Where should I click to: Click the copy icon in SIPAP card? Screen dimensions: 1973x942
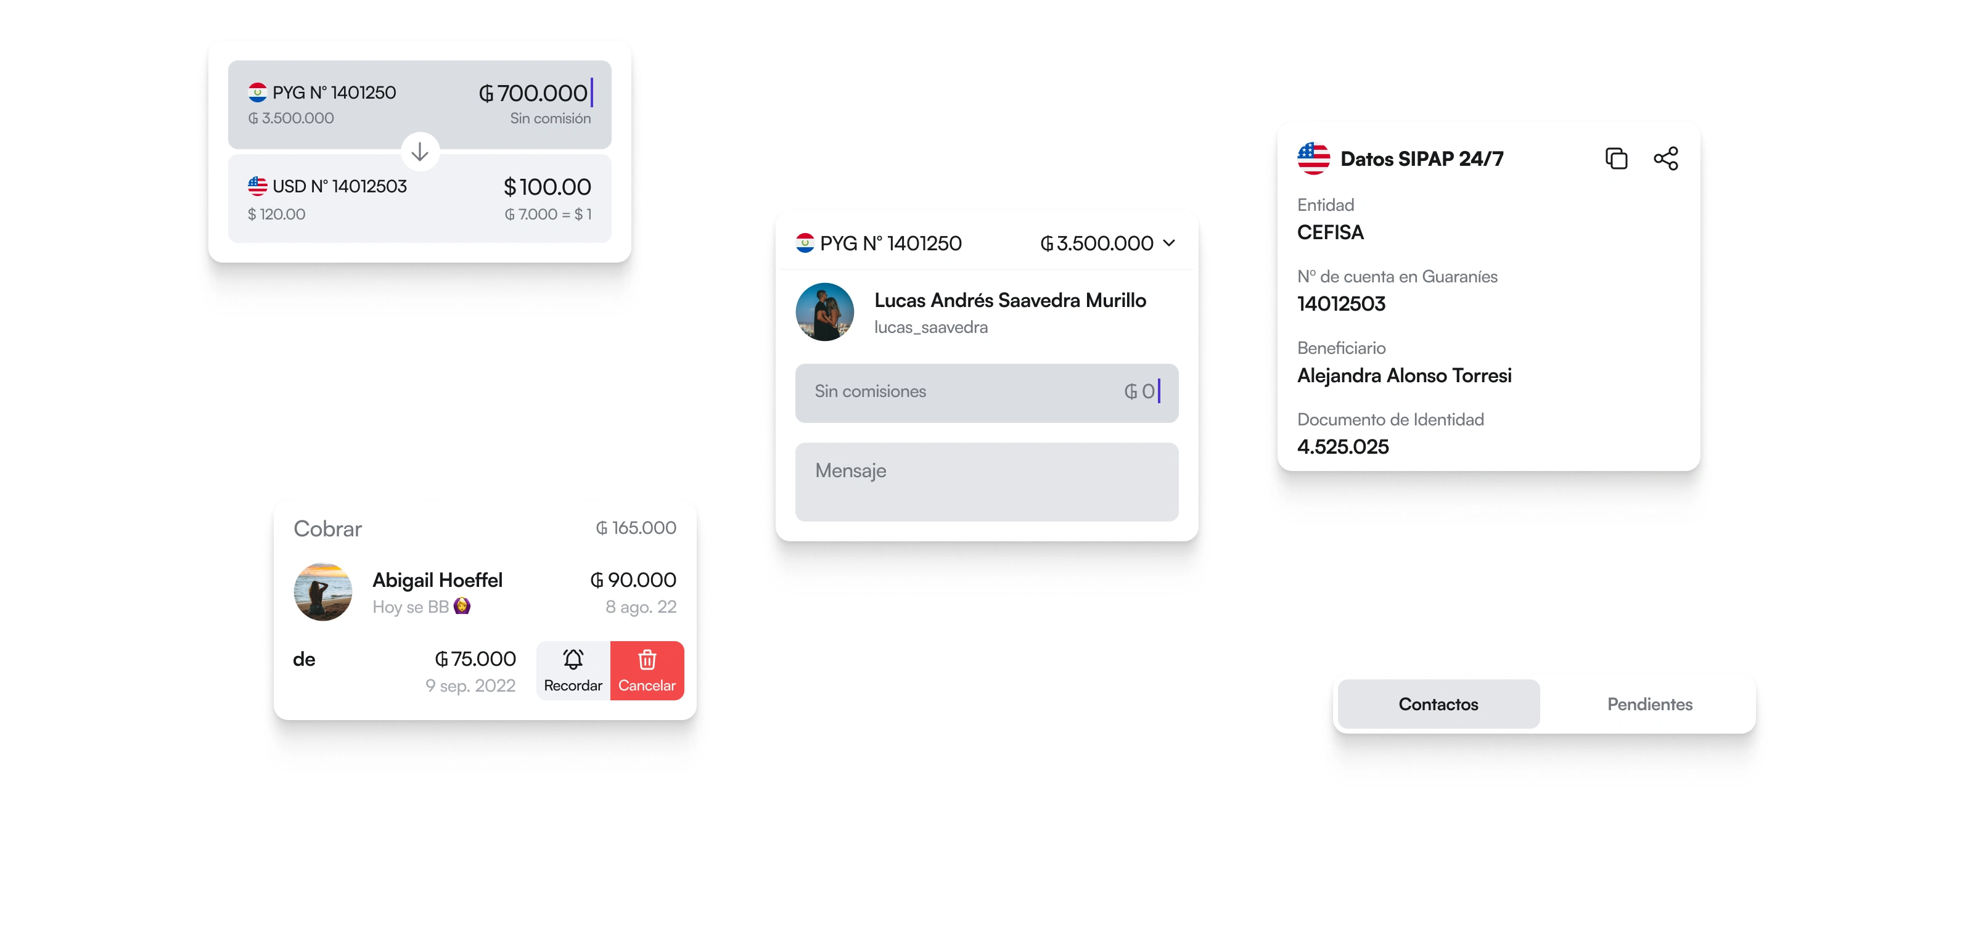click(1616, 158)
